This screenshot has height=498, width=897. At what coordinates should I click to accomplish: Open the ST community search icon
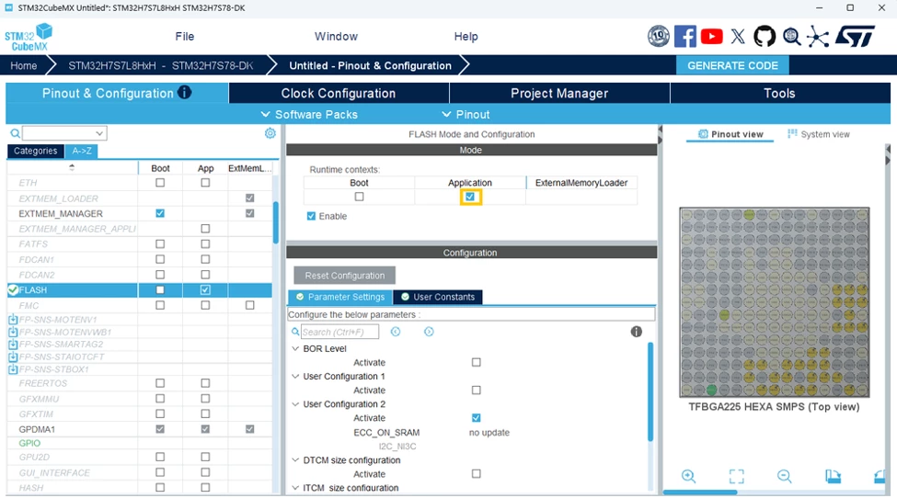point(792,37)
